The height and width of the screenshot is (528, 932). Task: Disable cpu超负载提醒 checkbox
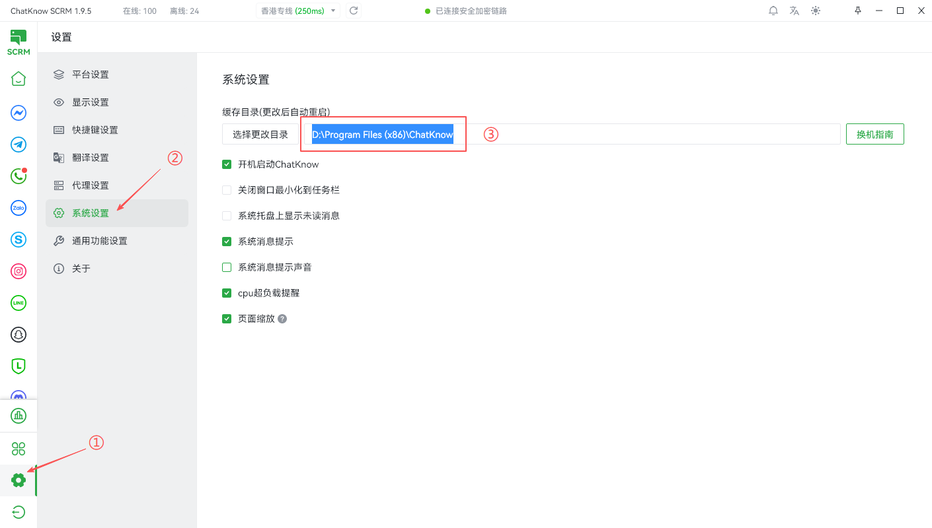point(227,293)
